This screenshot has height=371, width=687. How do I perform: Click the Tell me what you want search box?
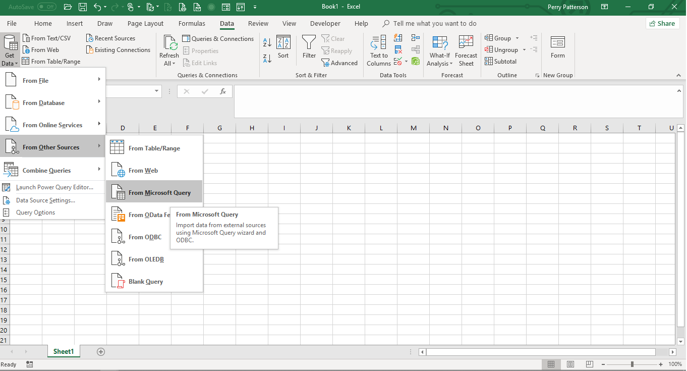(430, 23)
